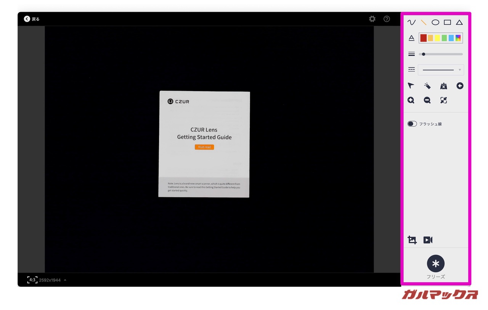Pick the red color swatch
This screenshot has height=310, width=488.
pos(423,38)
